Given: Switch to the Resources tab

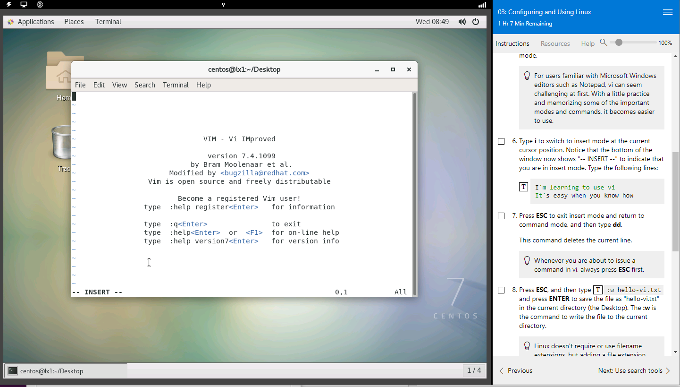Looking at the screenshot, I should tap(555, 43).
